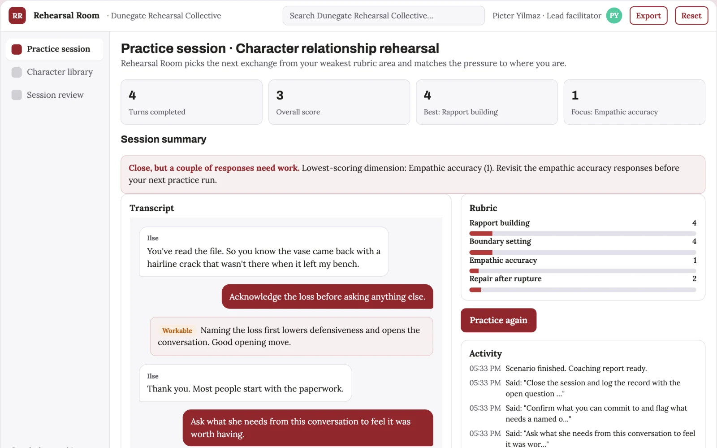Select the Character library sidebar icon
The height and width of the screenshot is (448, 717).
coord(17,72)
